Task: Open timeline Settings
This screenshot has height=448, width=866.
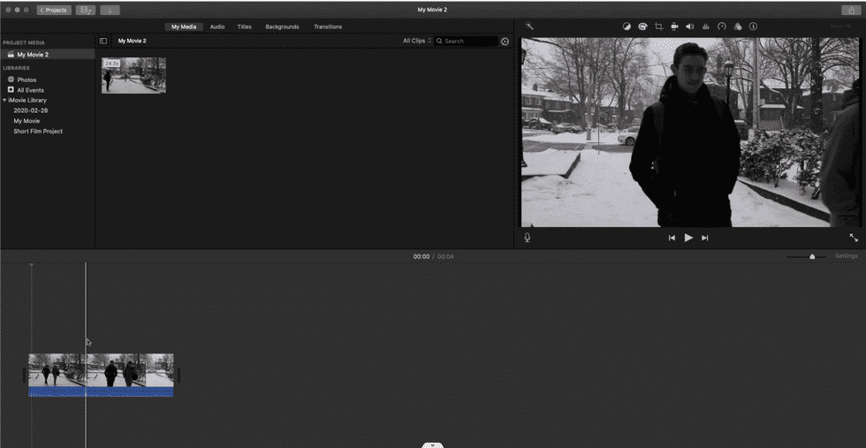Action: tap(847, 255)
